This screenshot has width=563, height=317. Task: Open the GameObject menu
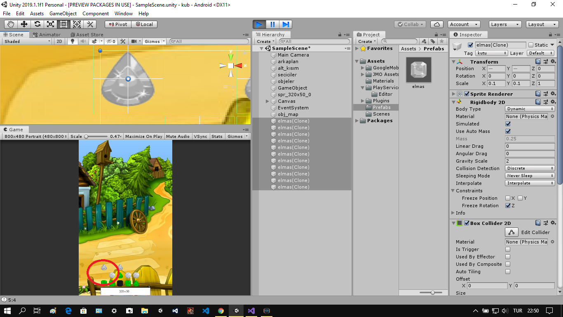pyautogui.click(x=63, y=14)
